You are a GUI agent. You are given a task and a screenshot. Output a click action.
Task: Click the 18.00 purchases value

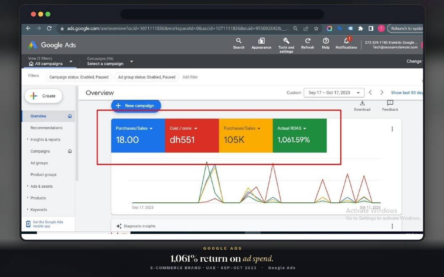click(127, 140)
